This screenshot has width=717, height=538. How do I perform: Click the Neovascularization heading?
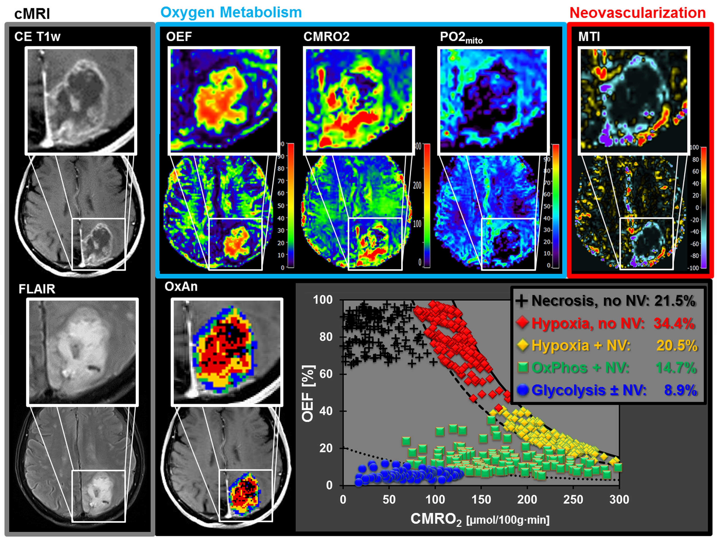pyautogui.click(x=637, y=13)
